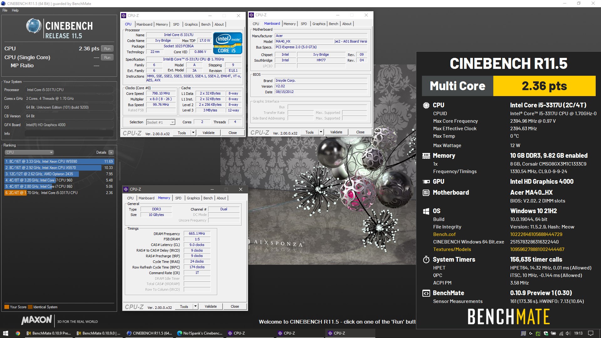Viewport: 601px width, 338px height.
Task: Run the CPU benchmark
Action: click(x=107, y=49)
